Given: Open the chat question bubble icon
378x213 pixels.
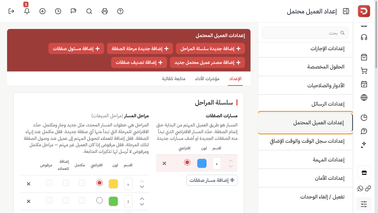Looking at the screenshot, I should pyautogui.click(x=364, y=131).
